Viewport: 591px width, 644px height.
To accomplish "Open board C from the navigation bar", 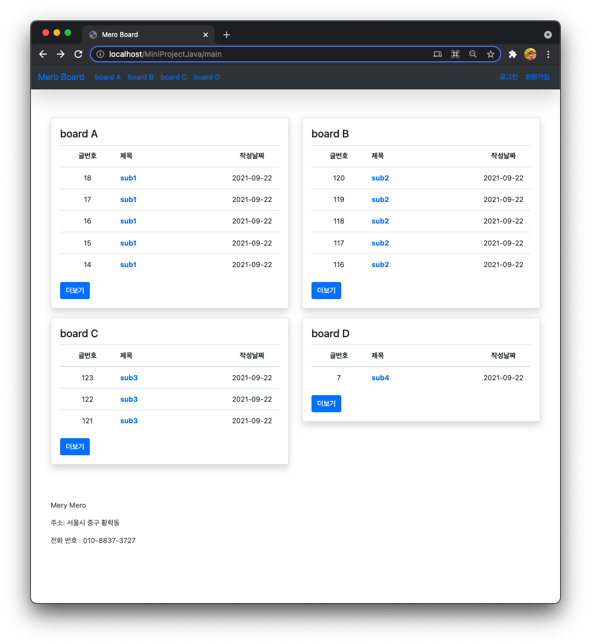I will coord(174,77).
